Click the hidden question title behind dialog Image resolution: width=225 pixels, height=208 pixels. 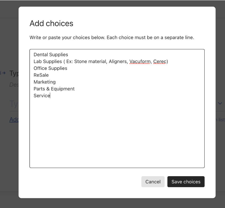click(14, 73)
